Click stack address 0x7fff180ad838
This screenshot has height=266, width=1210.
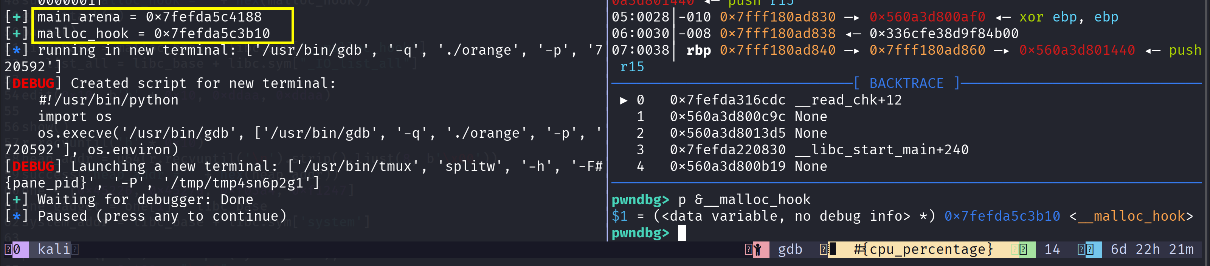[x=777, y=34]
